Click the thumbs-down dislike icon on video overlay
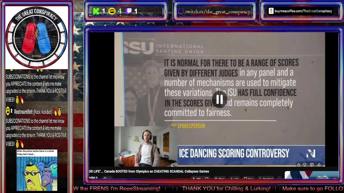Screen dimensions: 344x193 pos(305,165)
